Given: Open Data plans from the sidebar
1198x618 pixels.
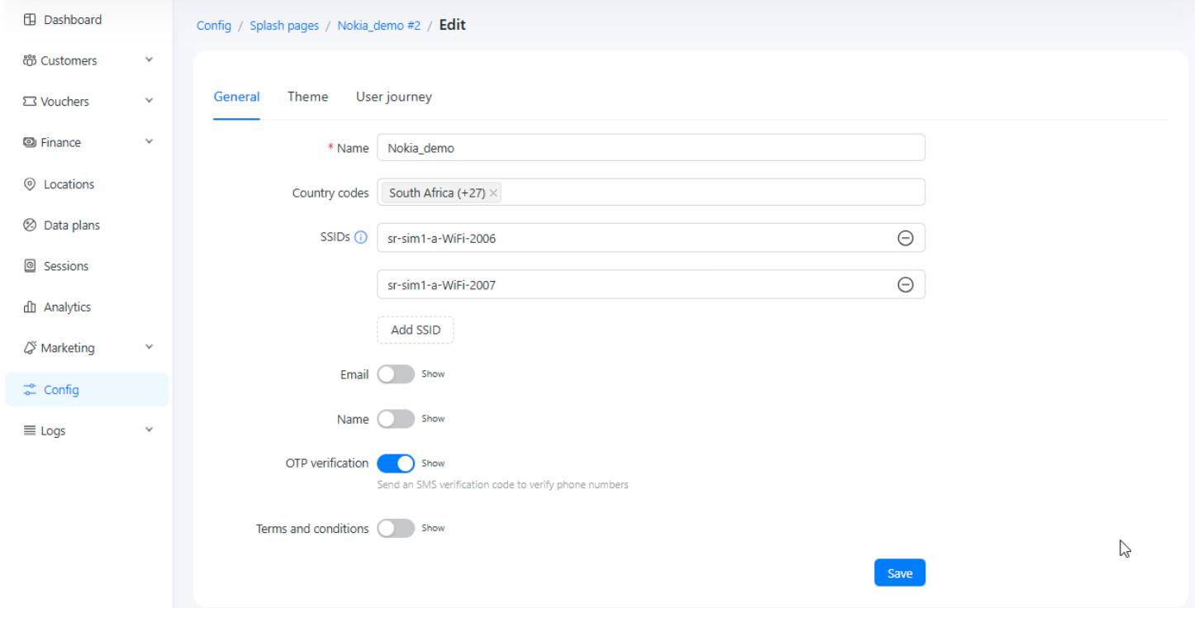Looking at the screenshot, I should point(87,225).
